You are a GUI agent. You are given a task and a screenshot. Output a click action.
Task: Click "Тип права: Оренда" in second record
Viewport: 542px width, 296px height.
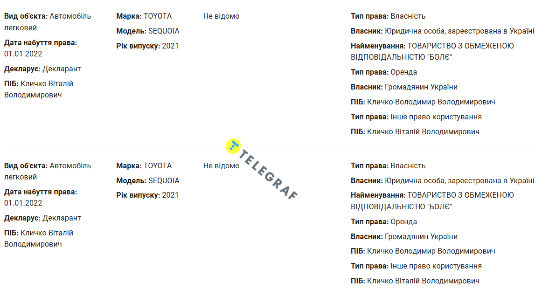[x=384, y=222]
